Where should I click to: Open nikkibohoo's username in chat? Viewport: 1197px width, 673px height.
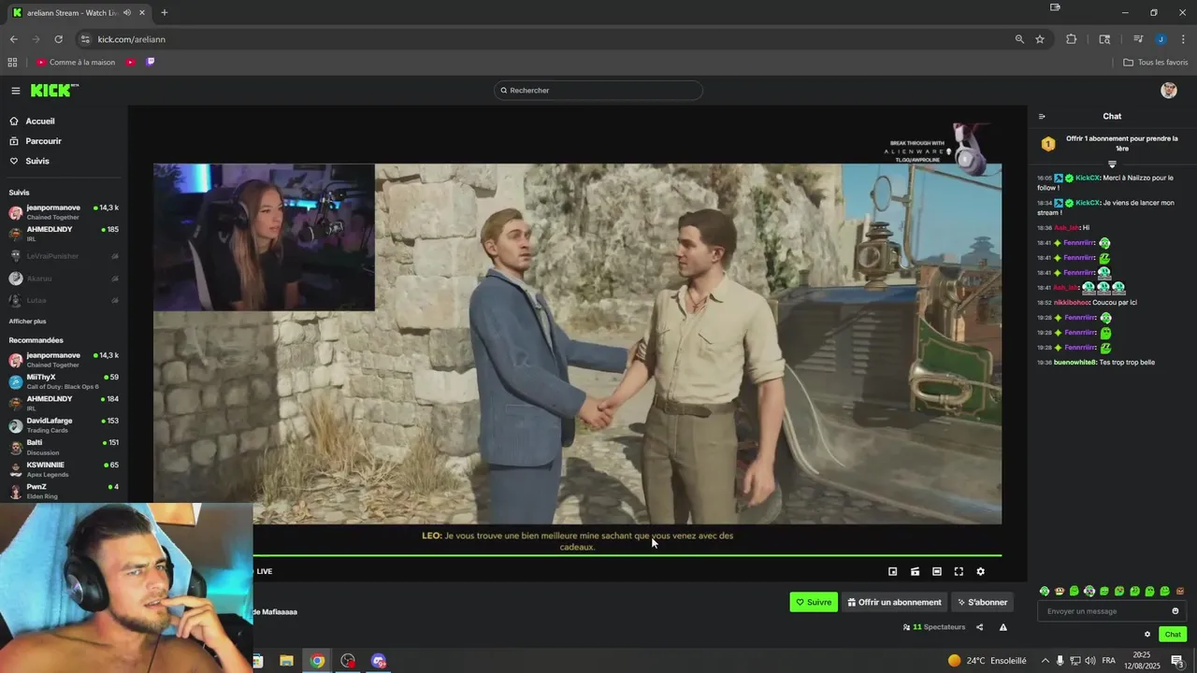tap(1072, 303)
